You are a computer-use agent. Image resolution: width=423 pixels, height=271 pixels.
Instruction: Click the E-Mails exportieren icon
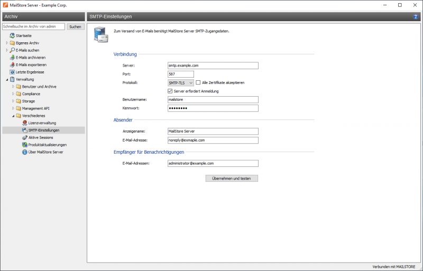[12, 64]
